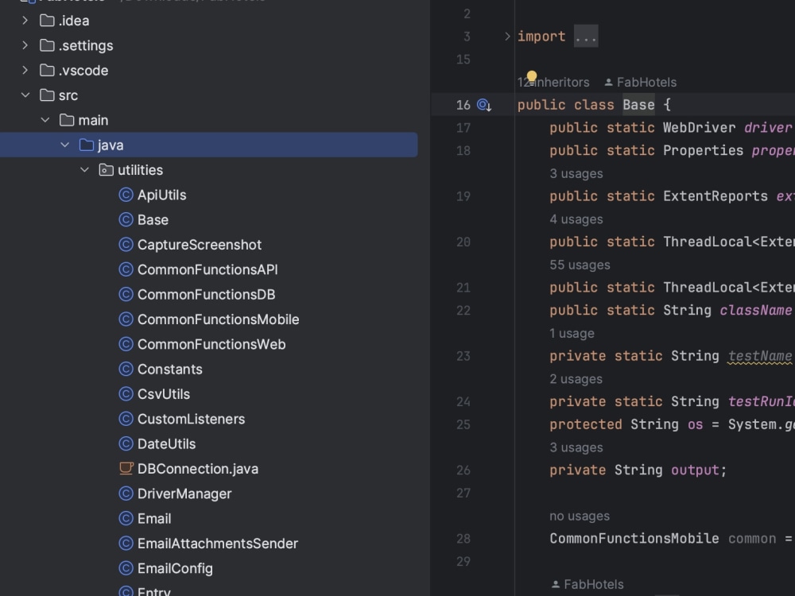Screen dimensions: 795x596
Task: Collapse the utilities package
Action: click(x=84, y=169)
